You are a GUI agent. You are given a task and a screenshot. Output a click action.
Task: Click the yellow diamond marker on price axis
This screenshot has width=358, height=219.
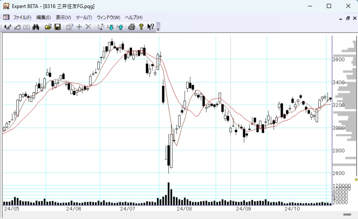pyautogui.click(x=356, y=179)
